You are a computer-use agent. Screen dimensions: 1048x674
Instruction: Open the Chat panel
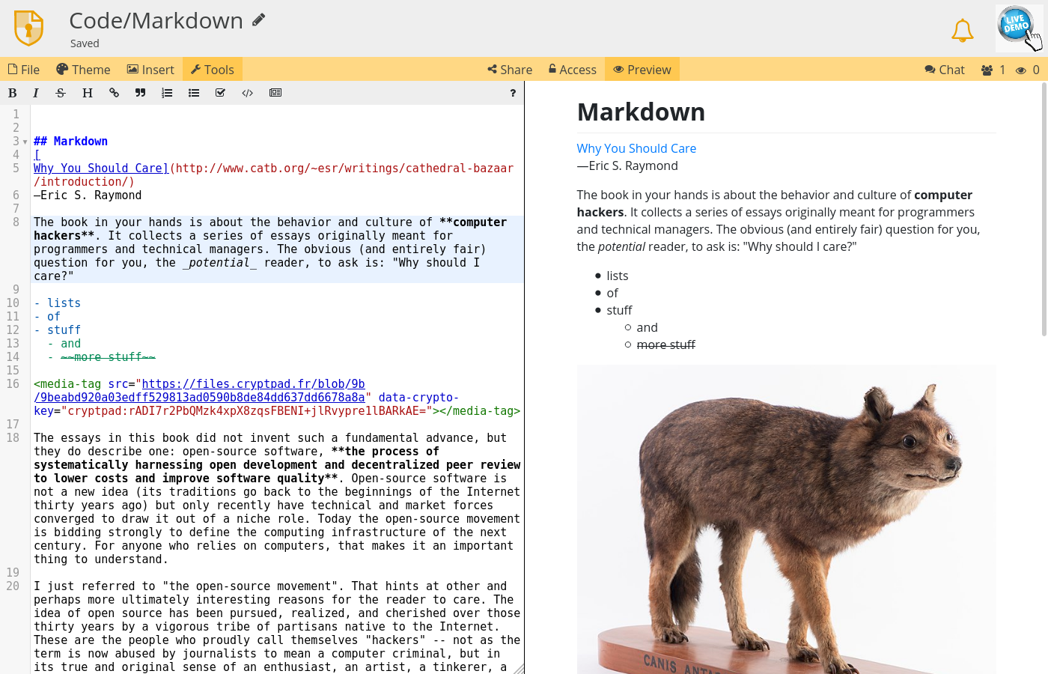(945, 70)
